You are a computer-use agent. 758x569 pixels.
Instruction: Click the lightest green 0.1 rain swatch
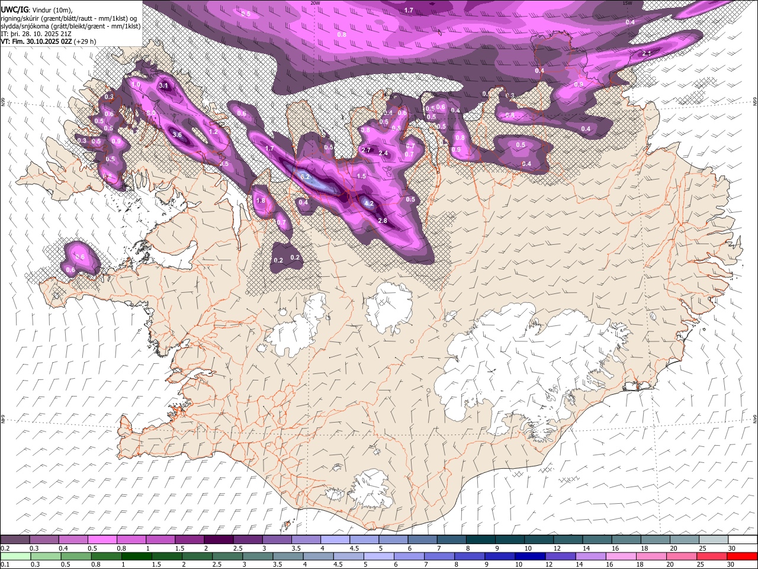(15, 556)
